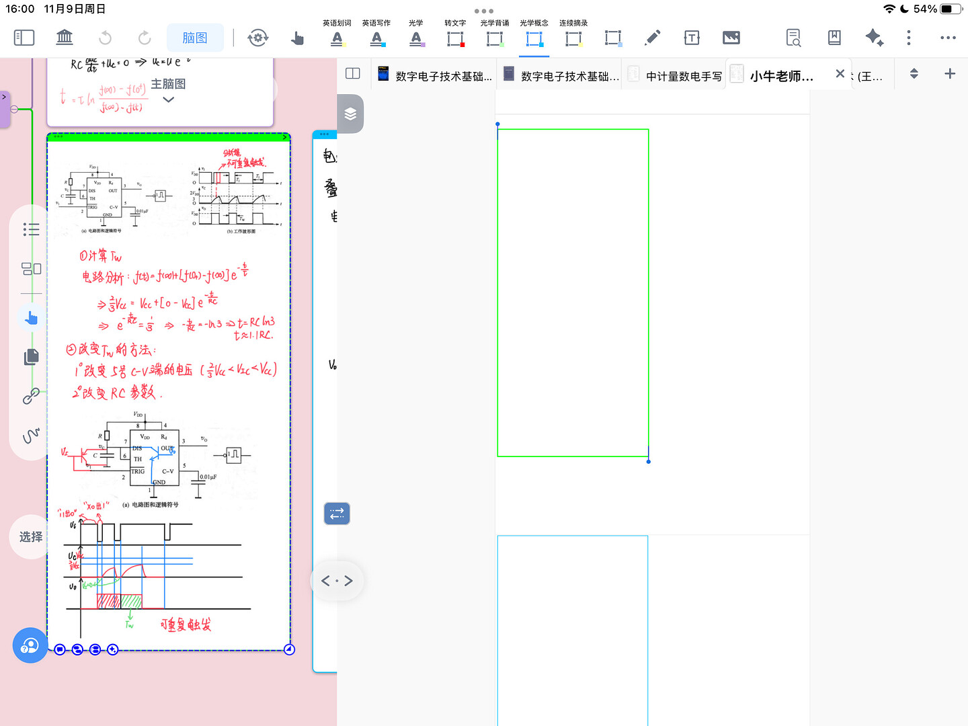Open the document search icon
The image size is (968, 726).
pos(793,38)
